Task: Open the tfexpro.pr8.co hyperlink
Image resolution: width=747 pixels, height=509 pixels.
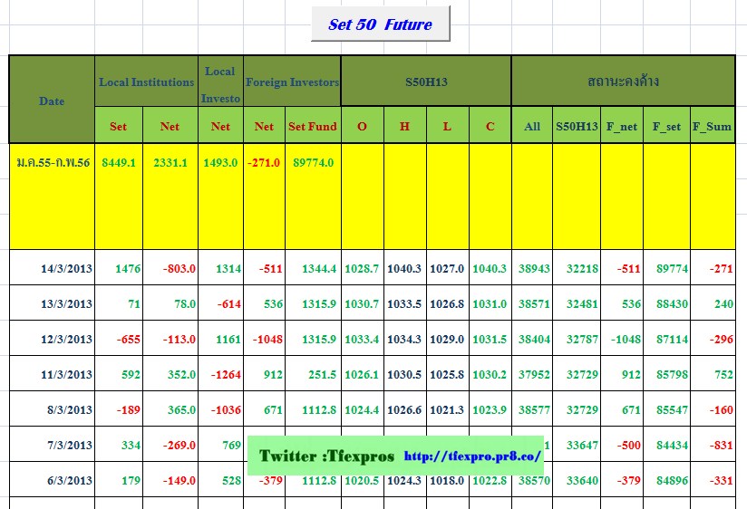Action: pos(471,456)
